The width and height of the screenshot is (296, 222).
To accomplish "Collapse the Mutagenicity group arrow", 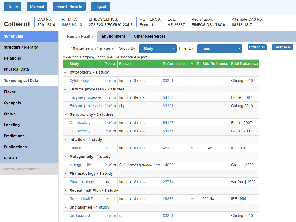I will [x=65, y=157].
